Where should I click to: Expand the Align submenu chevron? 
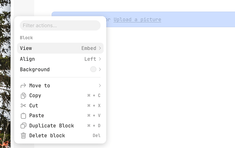pyautogui.click(x=100, y=59)
